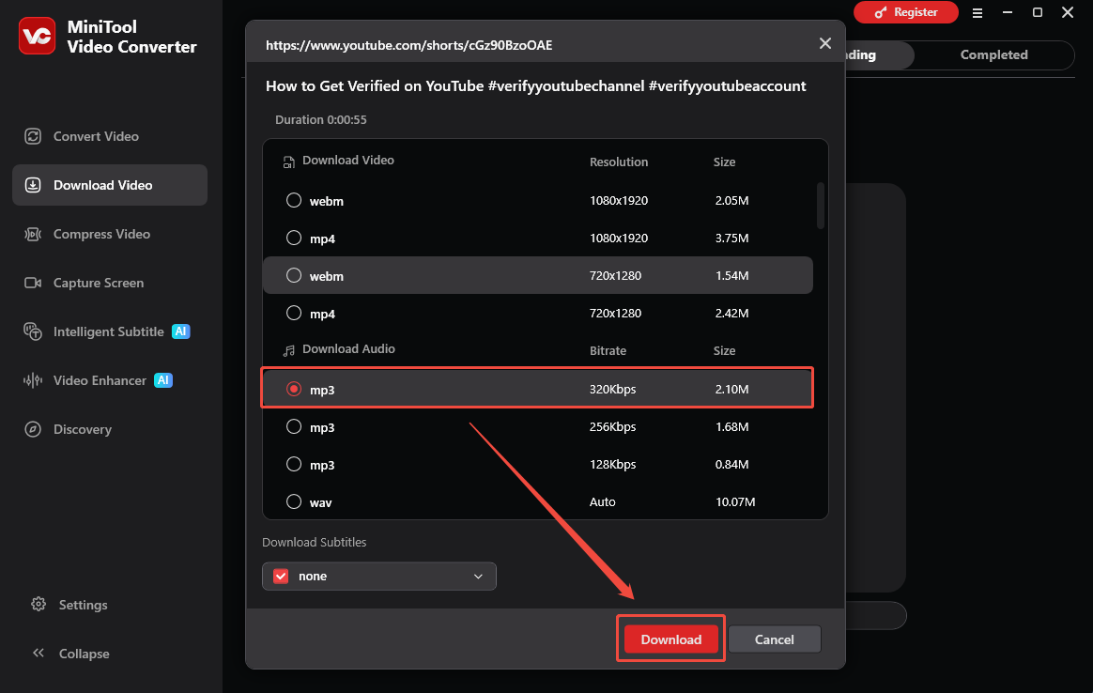
Task: Click the Discovery compass icon
Action: pyautogui.click(x=33, y=429)
